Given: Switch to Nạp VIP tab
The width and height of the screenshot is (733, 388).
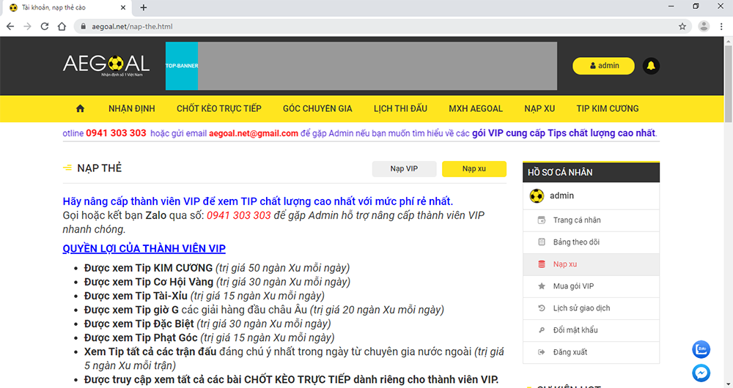Looking at the screenshot, I should coord(403,169).
